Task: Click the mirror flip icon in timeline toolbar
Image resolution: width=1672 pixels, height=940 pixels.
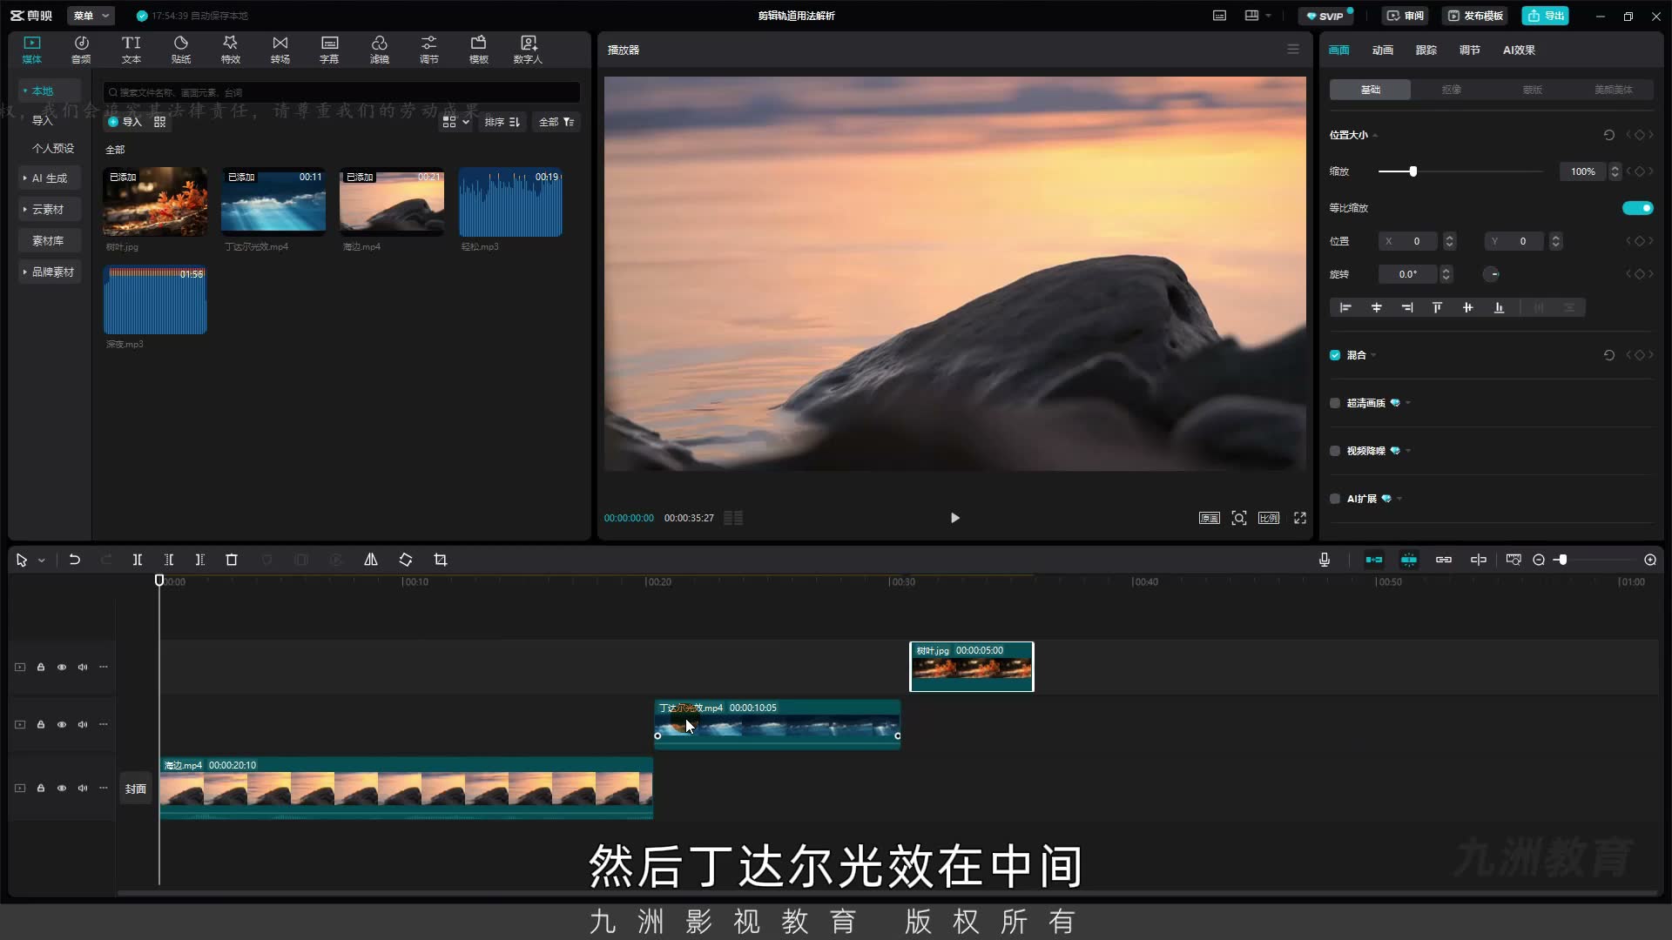Action: pos(371,560)
